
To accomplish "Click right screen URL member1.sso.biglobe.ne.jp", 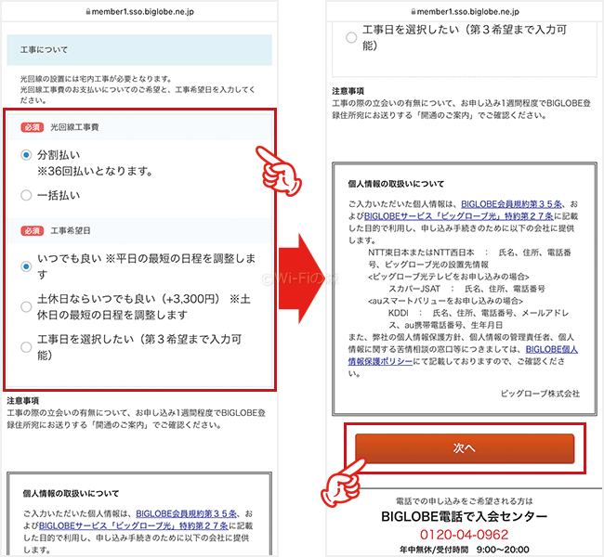I will click(468, 11).
